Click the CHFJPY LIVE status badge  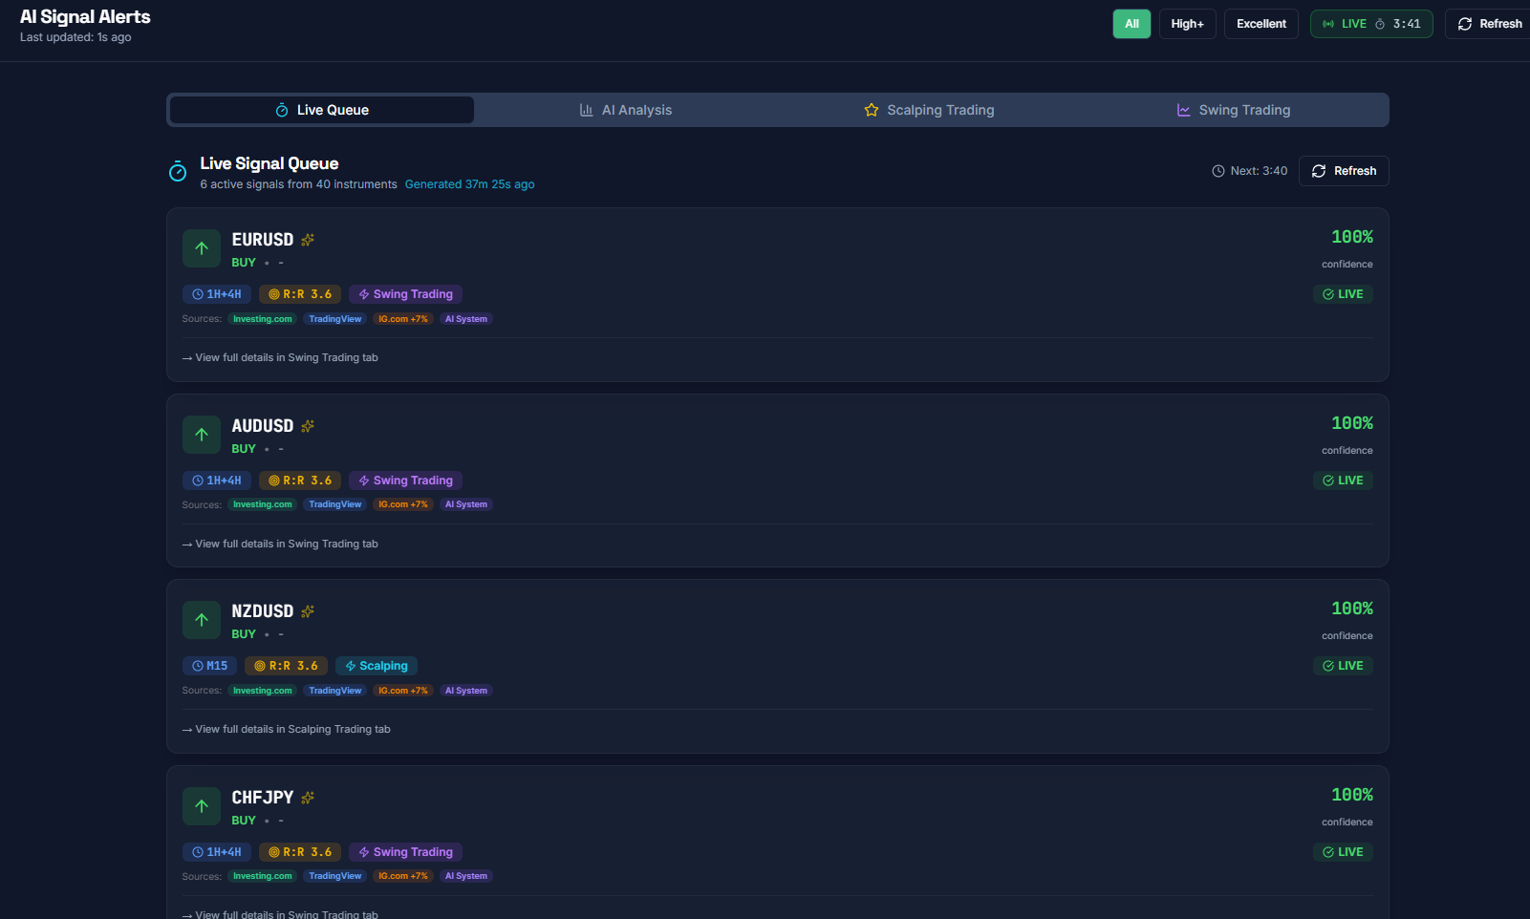pos(1343,852)
